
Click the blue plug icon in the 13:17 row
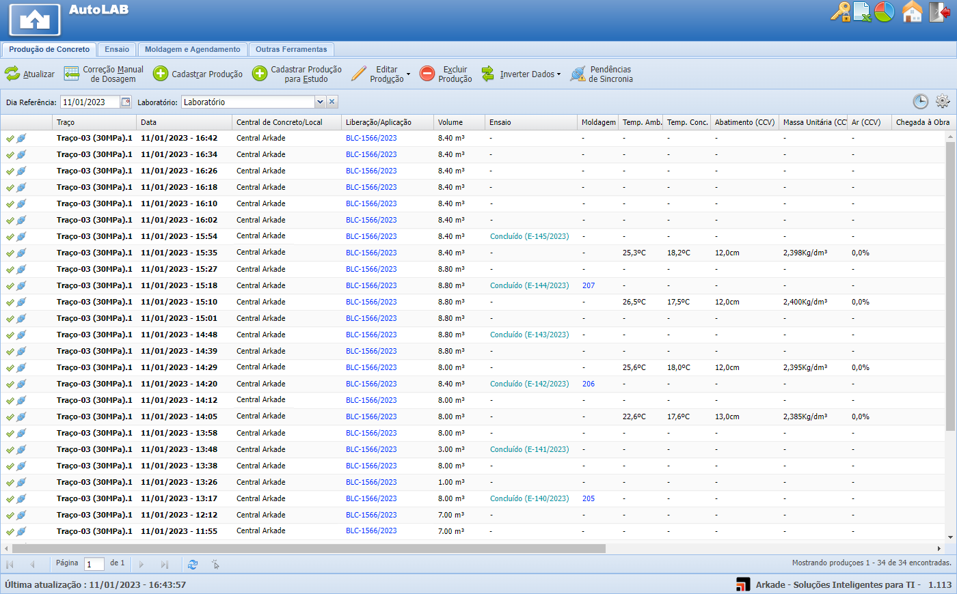21,499
